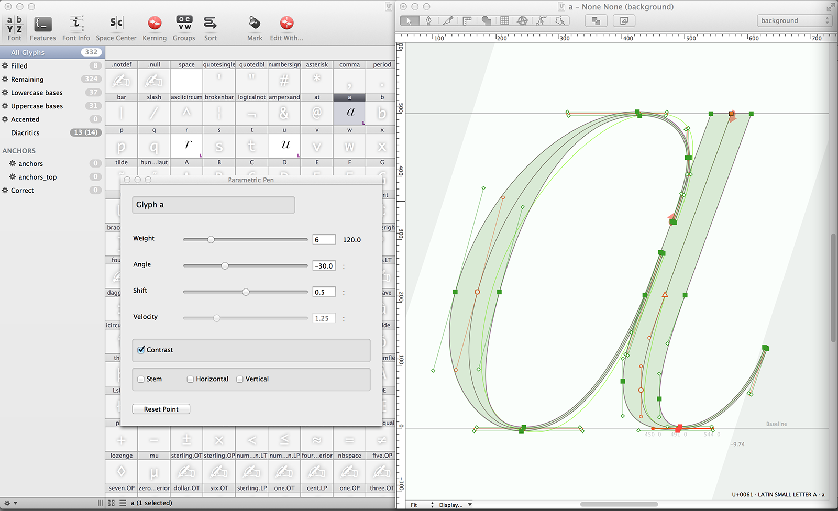Image resolution: width=838 pixels, height=511 pixels.
Task: Open the background layer dropdown
Action: tap(794, 20)
